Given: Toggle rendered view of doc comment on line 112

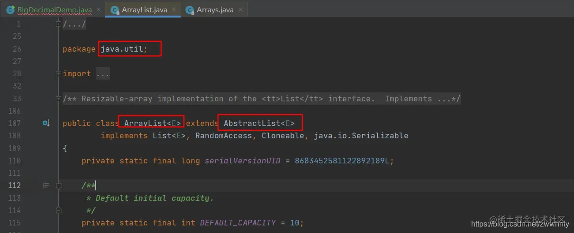Looking at the screenshot, I should [46, 186].
